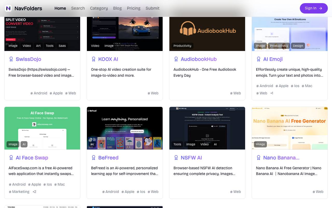Click the award badge icon beside KOOX AI
Screen dimensions: 332x208
point(94,59)
